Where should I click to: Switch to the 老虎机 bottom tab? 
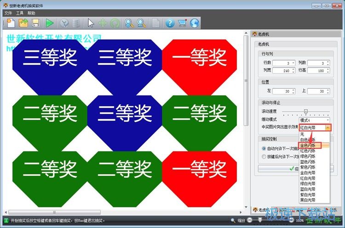point(261,210)
